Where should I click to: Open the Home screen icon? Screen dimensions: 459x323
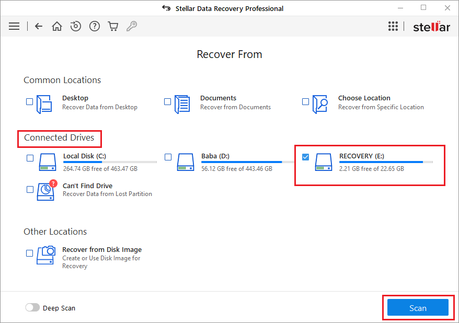coord(57,26)
